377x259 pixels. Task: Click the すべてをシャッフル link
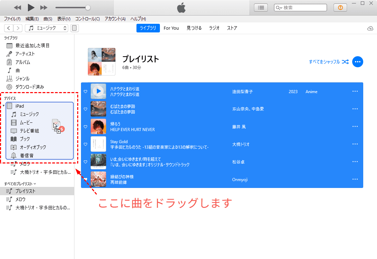pyautogui.click(x=329, y=62)
